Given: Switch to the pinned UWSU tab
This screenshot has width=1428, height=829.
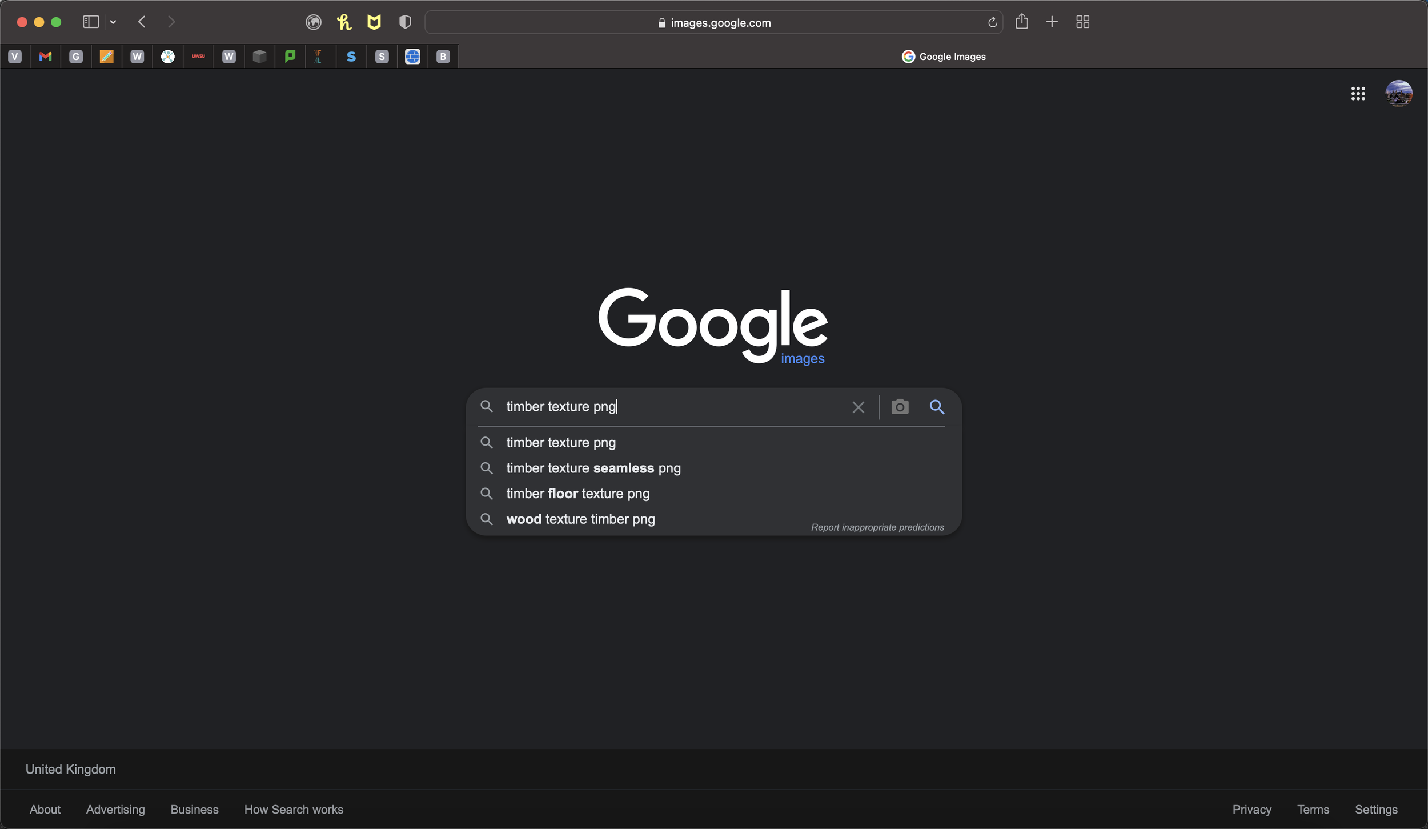Looking at the screenshot, I should [198, 56].
